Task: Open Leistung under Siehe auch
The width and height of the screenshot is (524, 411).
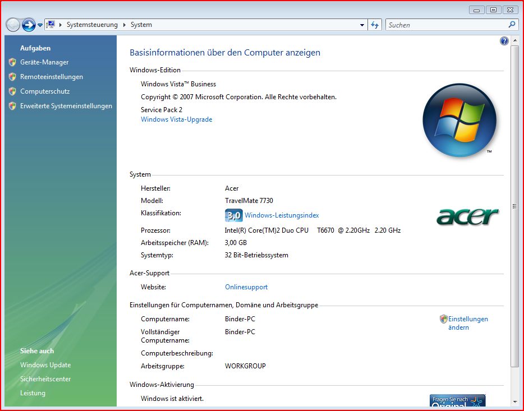Action: tap(33, 393)
